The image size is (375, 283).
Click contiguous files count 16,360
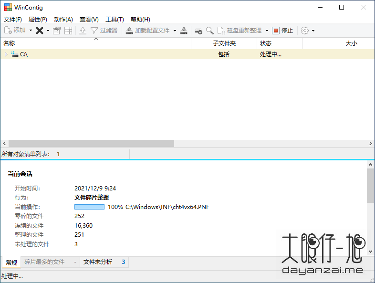coord(83,225)
